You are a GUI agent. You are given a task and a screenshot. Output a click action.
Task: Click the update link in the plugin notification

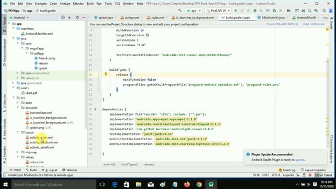tap(300, 160)
